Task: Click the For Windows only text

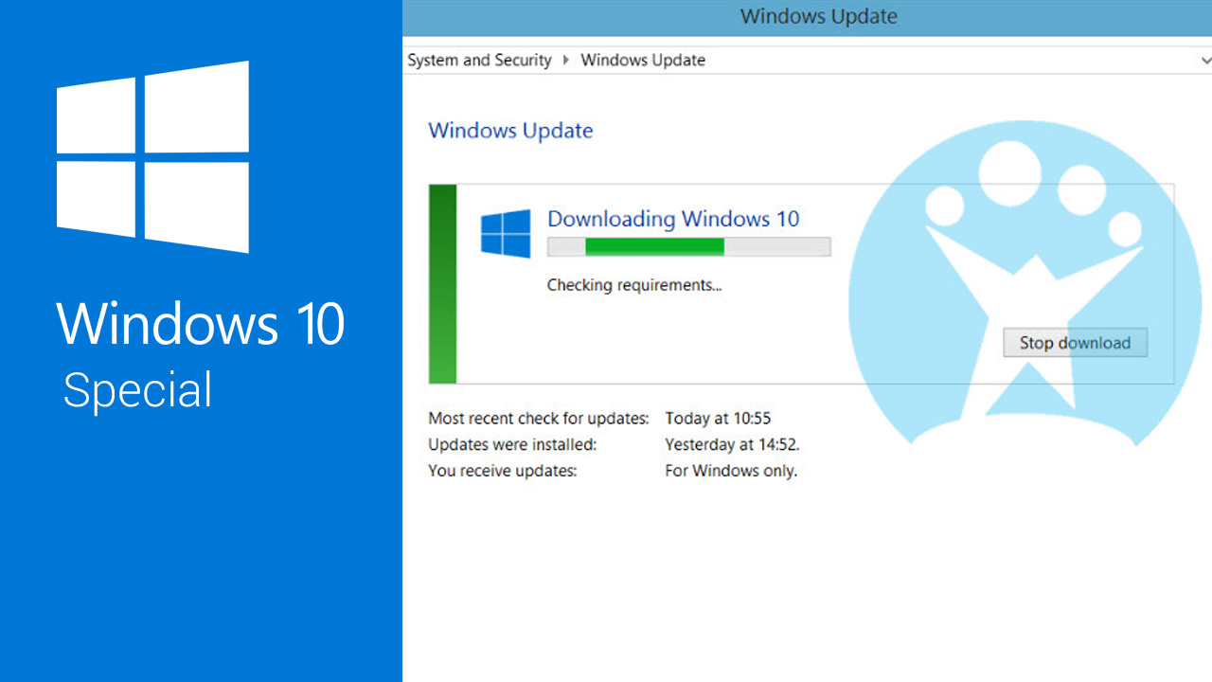Action: (x=731, y=471)
